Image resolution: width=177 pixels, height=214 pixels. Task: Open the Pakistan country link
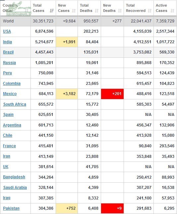[11, 208]
